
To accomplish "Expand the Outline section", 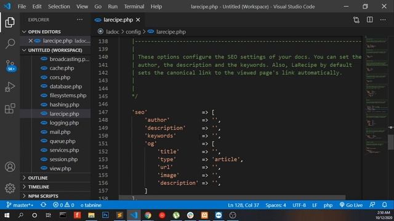I will [x=55, y=177].
